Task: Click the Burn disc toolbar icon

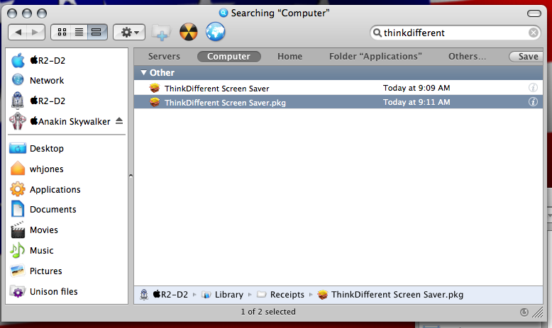Action: [188, 32]
